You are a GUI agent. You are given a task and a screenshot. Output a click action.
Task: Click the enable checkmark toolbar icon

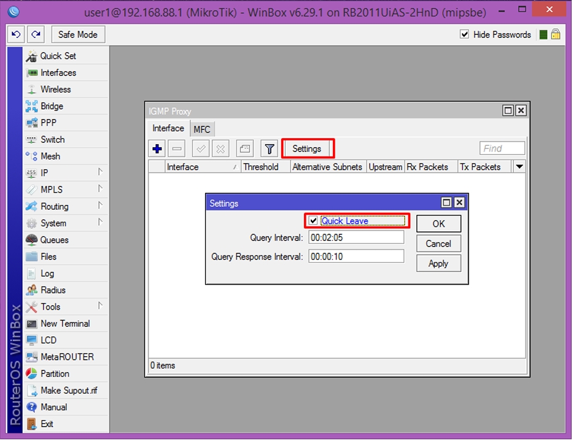[201, 148]
